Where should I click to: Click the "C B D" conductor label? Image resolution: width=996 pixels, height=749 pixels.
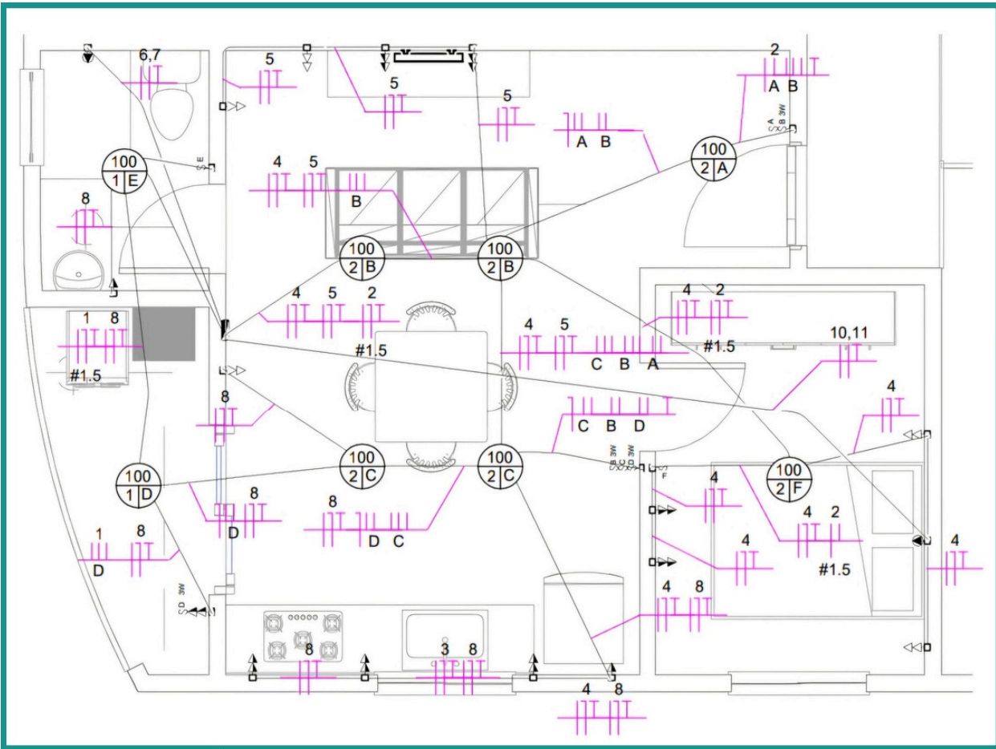click(x=612, y=426)
